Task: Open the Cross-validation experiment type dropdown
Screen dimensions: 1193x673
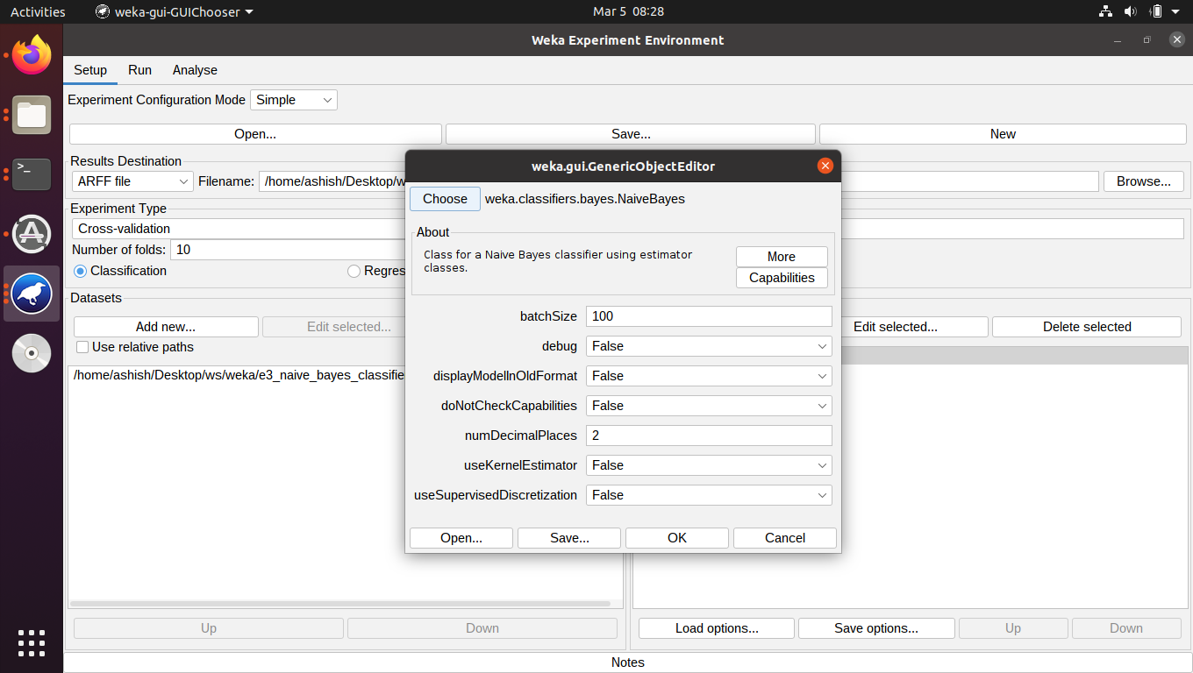Action: click(x=238, y=229)
